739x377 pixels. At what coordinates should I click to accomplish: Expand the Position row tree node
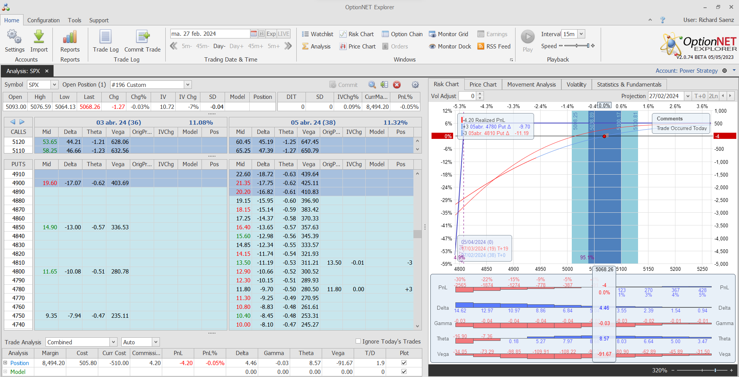5,362
